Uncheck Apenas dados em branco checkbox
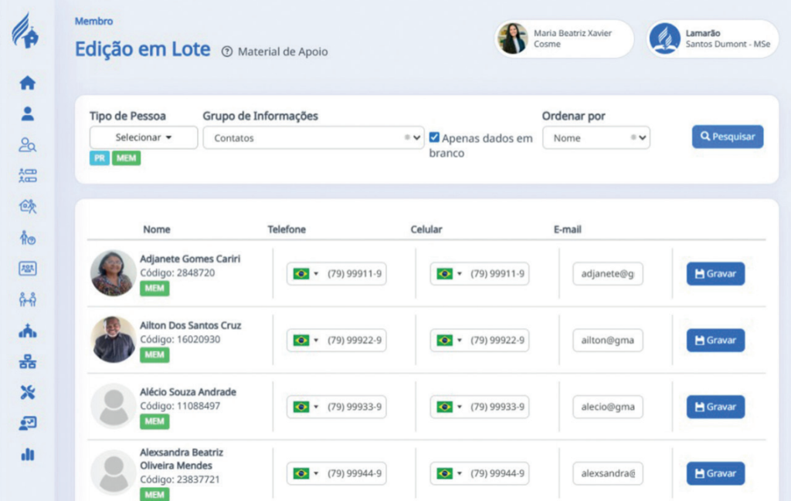791x501 pixels. pos(435,137)
